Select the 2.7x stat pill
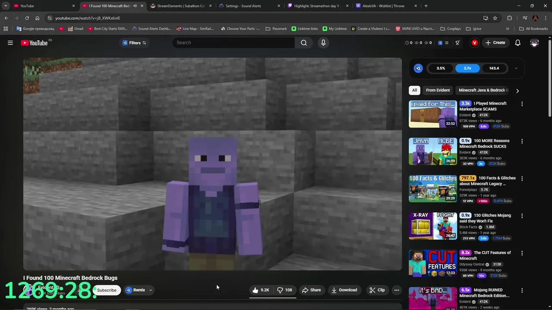552x310 pixels. point(467,68)
